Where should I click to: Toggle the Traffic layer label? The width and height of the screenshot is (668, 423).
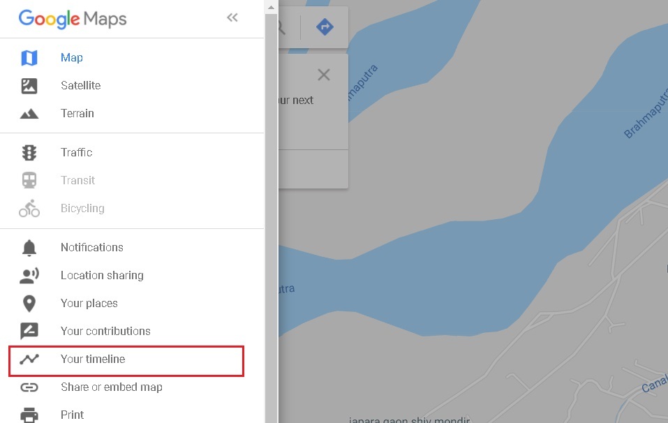coord(76,153)
